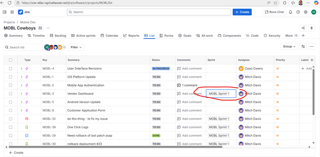
Task: Open list more options ellipsis button
Action: tap(311, 46)
